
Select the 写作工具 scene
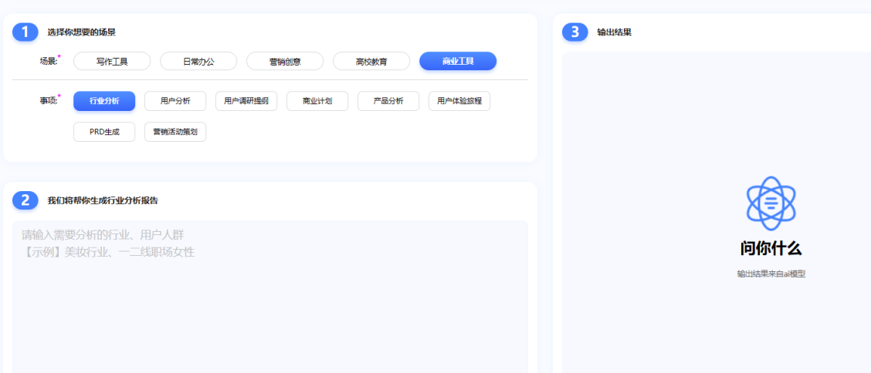coord(112,61)
